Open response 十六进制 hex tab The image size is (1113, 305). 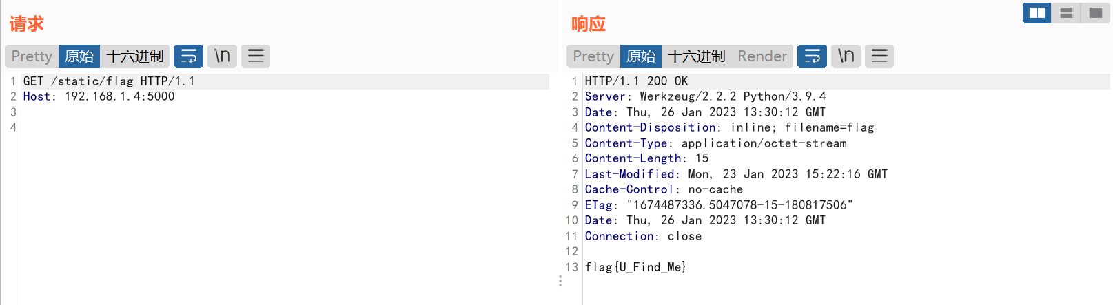[697, 56]
